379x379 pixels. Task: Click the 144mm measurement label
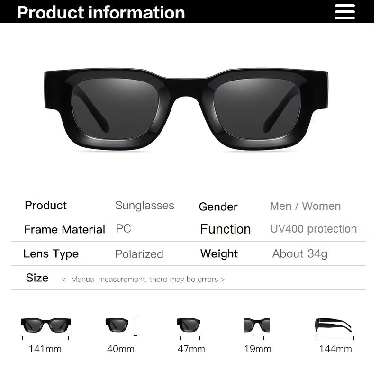tap(335, 349)
